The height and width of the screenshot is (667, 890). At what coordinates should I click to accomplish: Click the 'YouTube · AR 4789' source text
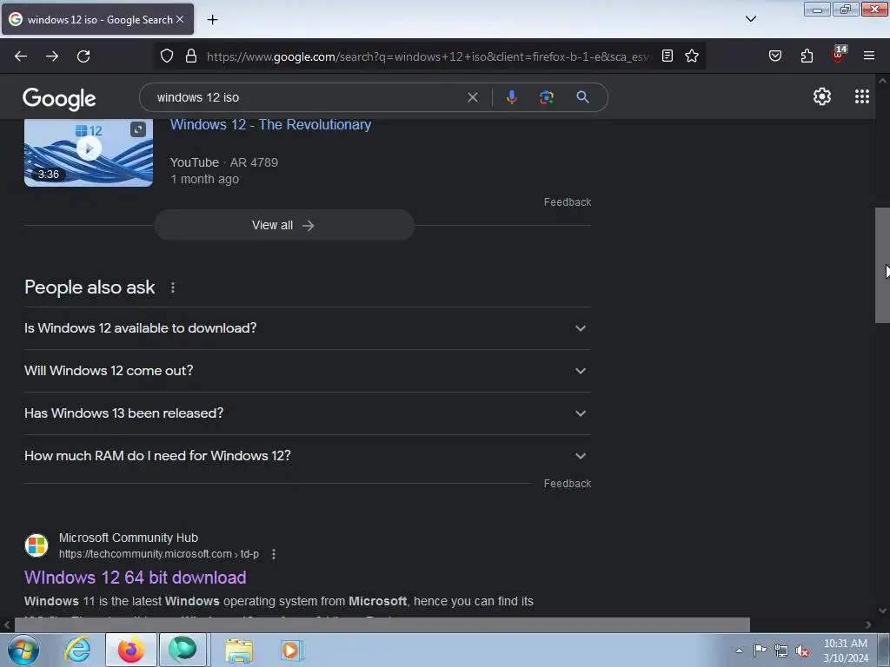[x=224, y=162]
